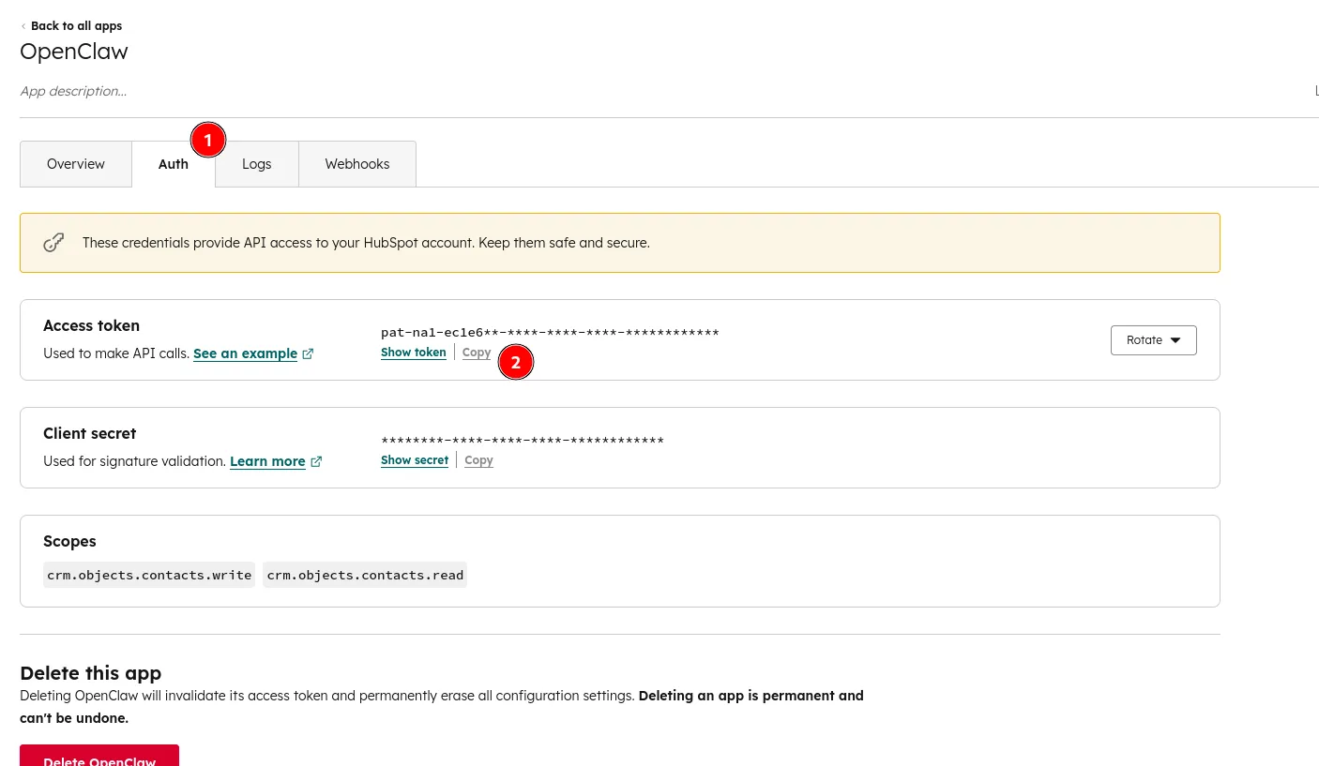Reveal the client secret with Show secret
Viewport: 1319px width, 766px height.
(x=415, y=460)
